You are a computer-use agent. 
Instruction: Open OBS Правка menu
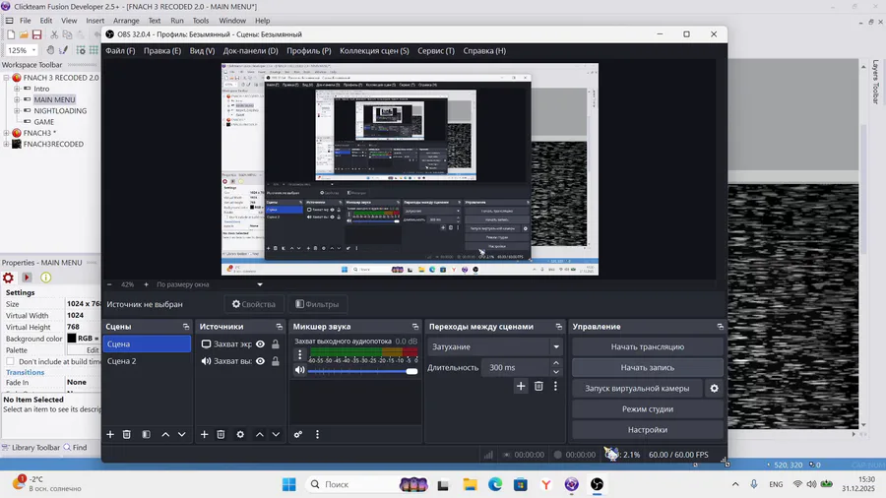click(x=162, y=51)
